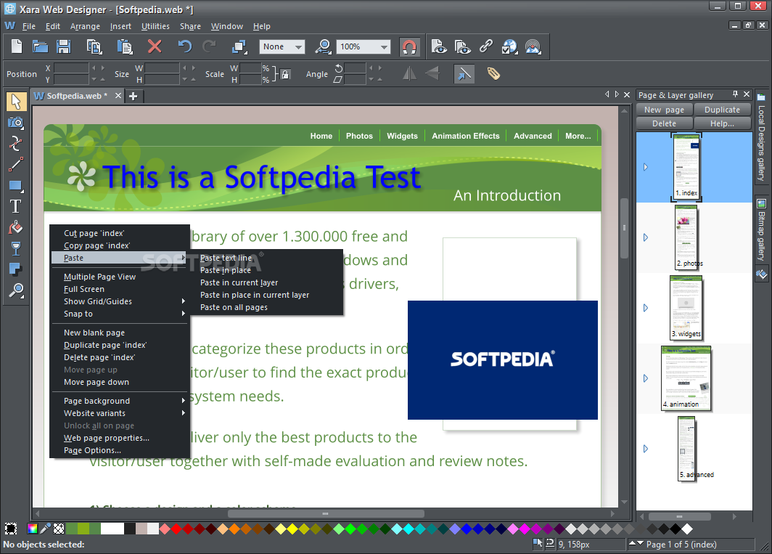The width and height of the screenshot is (772, 554).
Task: Expand the 1. index page layers
Action: pyautogui.click(x=646, y=167)
